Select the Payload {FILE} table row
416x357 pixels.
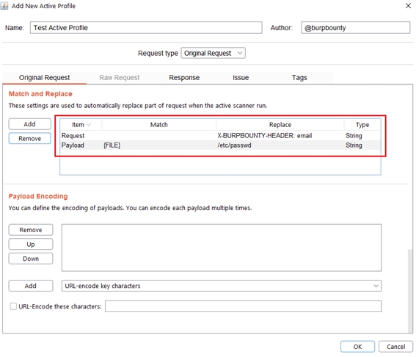[220, 145]
